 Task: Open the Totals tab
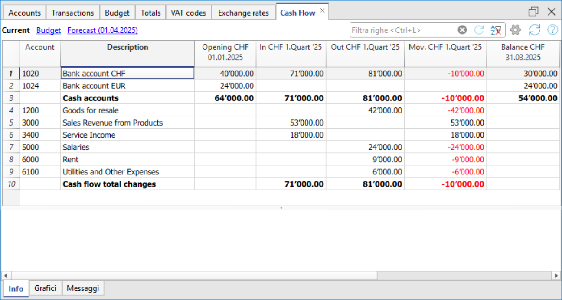click(x=150, y=13)
